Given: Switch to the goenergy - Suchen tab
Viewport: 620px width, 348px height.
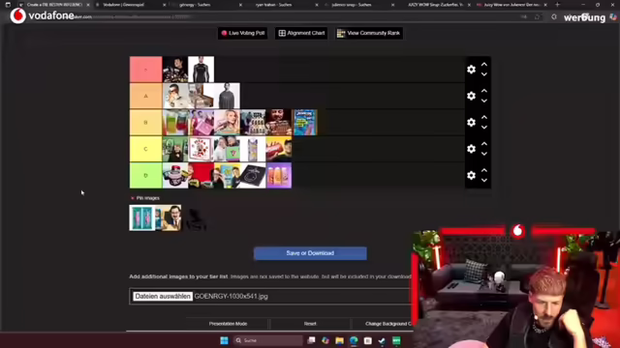Looking at the screenshot, I should click(195, 5).
